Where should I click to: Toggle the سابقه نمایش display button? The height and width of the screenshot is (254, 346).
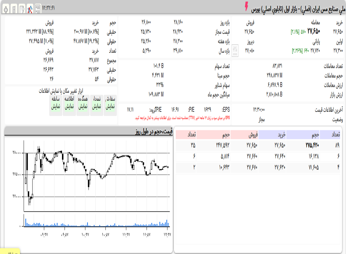tap(56, 105)
